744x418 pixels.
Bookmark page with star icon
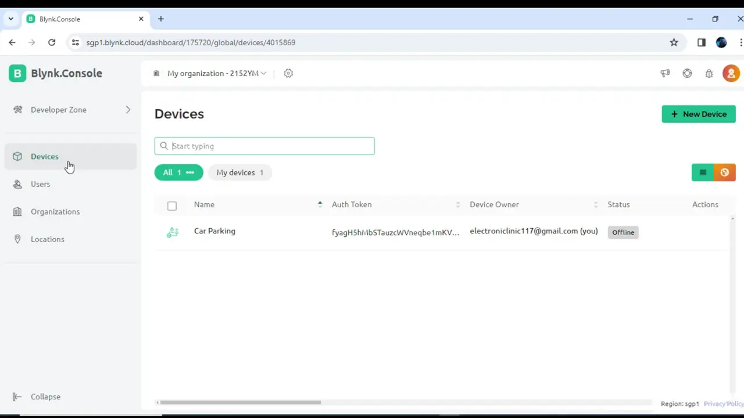(674, 42)
